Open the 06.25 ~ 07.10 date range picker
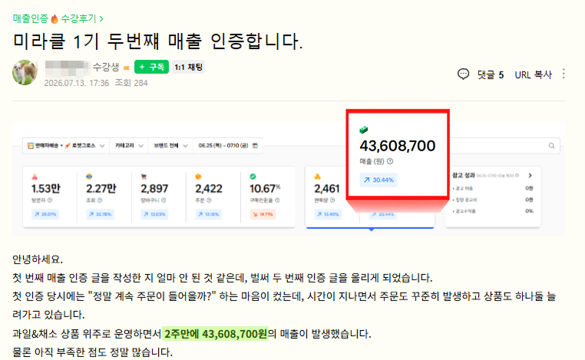 tap(228, 146)
